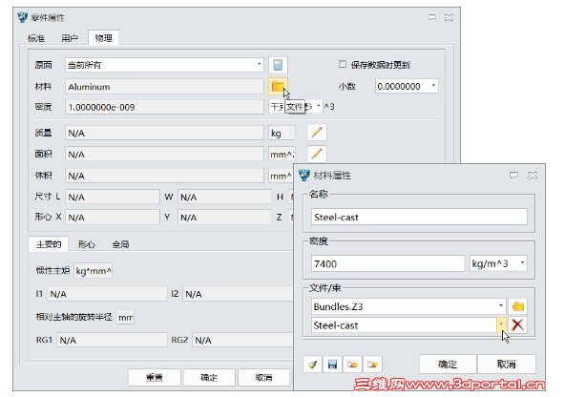Click the I1 N/A field
The height and width of the screenshot is (397, 564).
[x=107, y=294]
